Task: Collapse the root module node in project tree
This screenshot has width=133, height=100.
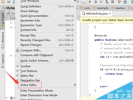Action: click(x=7, y=18)
